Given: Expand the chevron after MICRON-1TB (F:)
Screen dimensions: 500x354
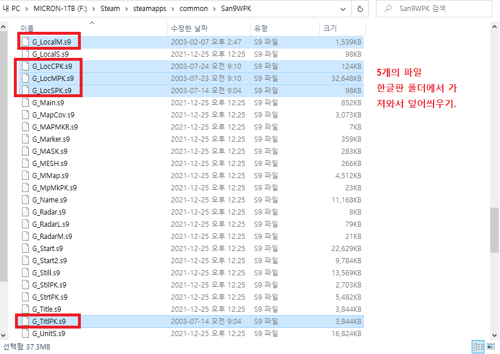Looking at the screenshot, I should [94, 9].
